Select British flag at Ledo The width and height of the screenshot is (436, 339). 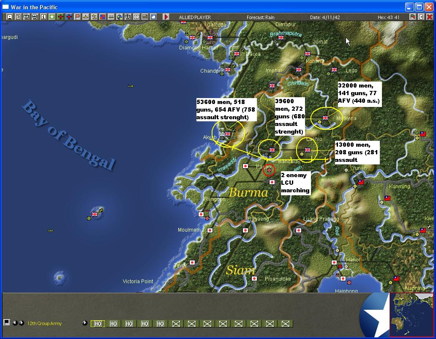334,69
